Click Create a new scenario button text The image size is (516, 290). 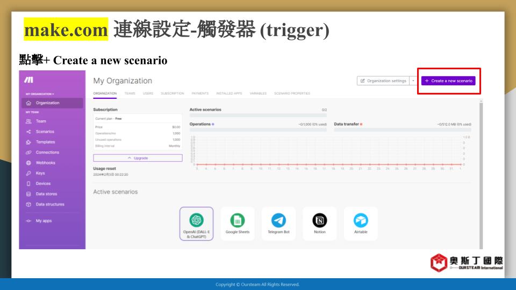point(451,81)
